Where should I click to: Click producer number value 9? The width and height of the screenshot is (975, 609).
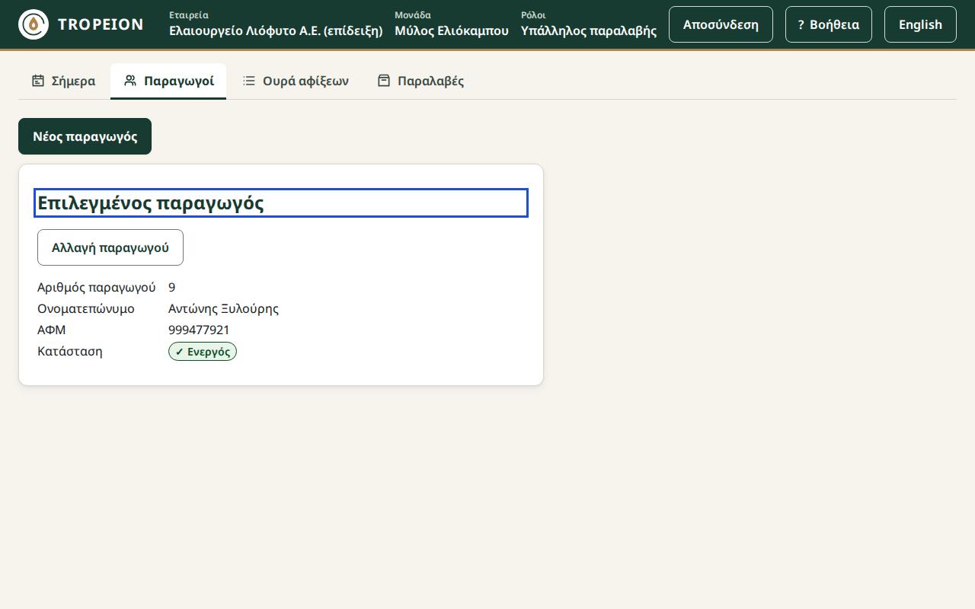click(172, 287)
